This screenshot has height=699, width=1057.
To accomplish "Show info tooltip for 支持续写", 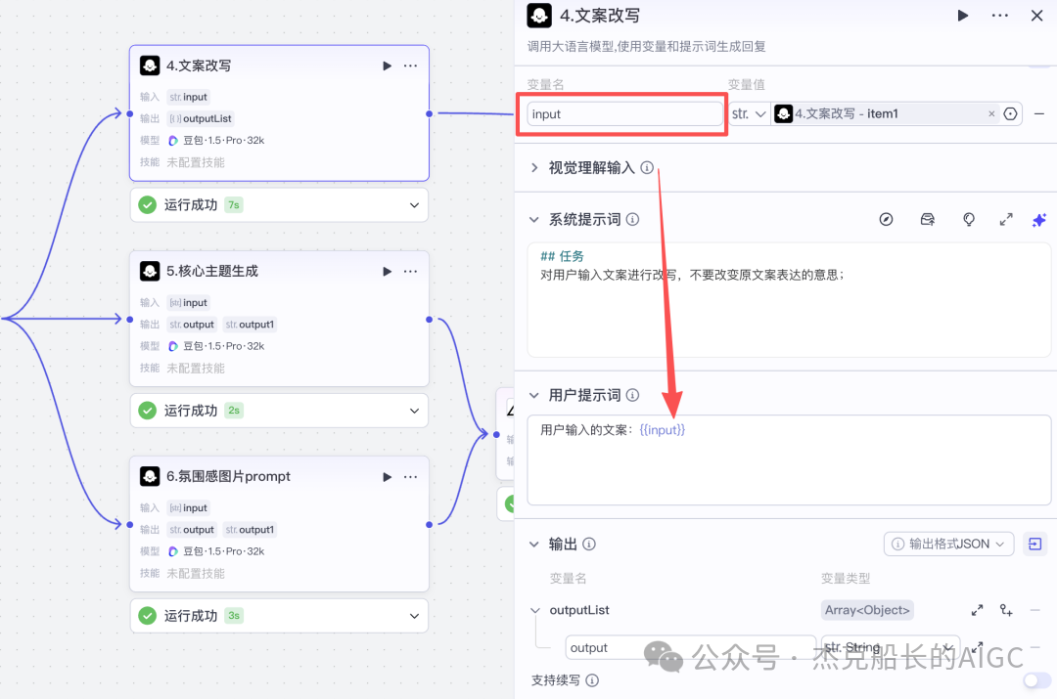I will click(592, 680).
